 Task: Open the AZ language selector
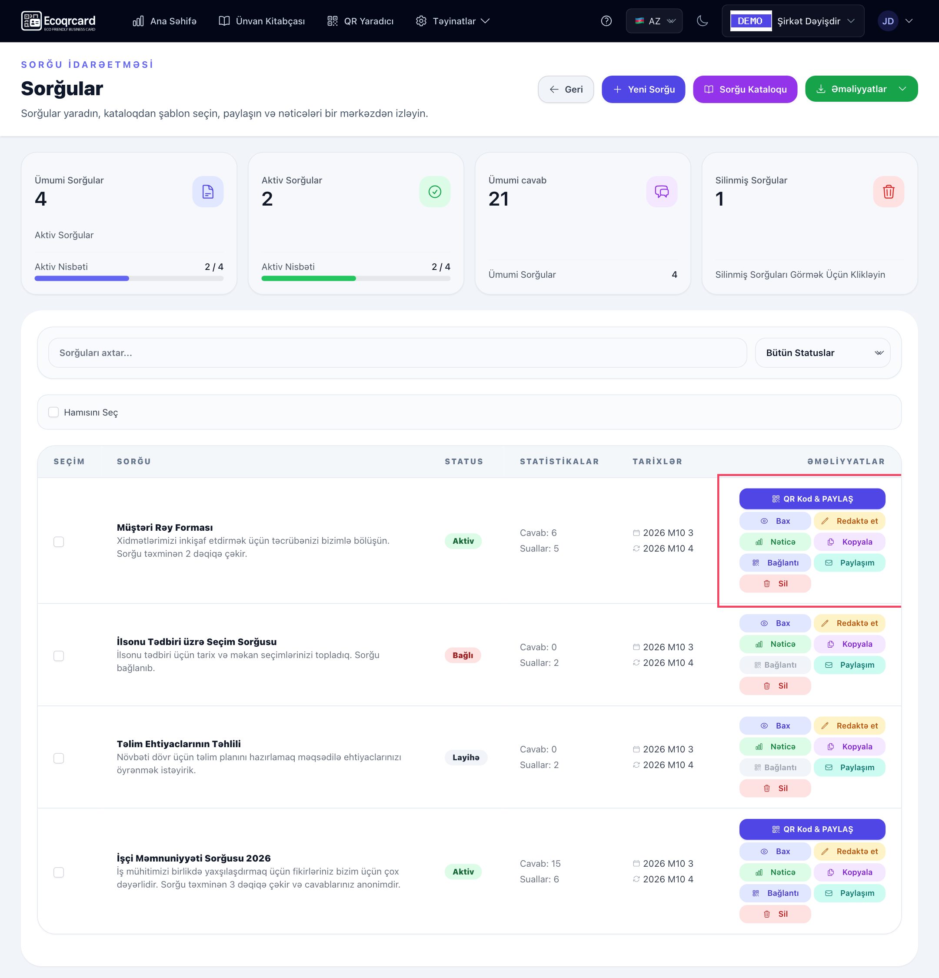[654, 21]
